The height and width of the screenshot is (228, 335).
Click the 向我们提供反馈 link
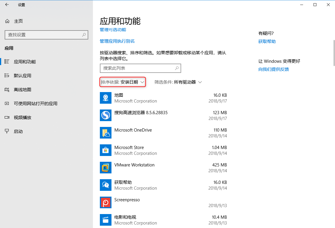[273, 69]
